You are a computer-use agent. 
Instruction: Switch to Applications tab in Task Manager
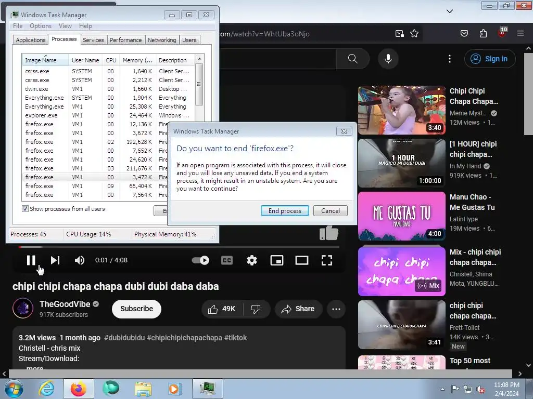pos(31,40)
